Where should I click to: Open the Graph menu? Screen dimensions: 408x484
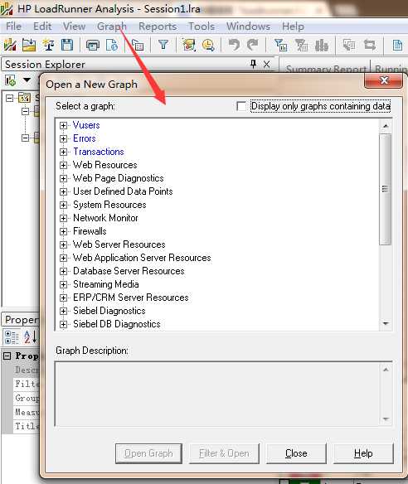[111, 27]
